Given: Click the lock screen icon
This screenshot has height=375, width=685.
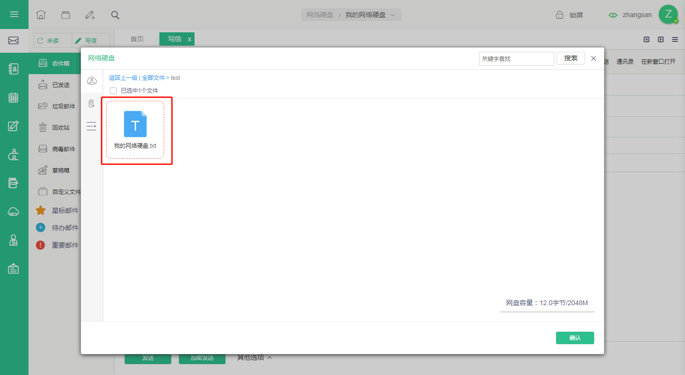Looking at the screenshot, I should (560, 15).
